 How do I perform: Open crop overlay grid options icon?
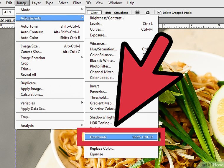tap(137, 13)
